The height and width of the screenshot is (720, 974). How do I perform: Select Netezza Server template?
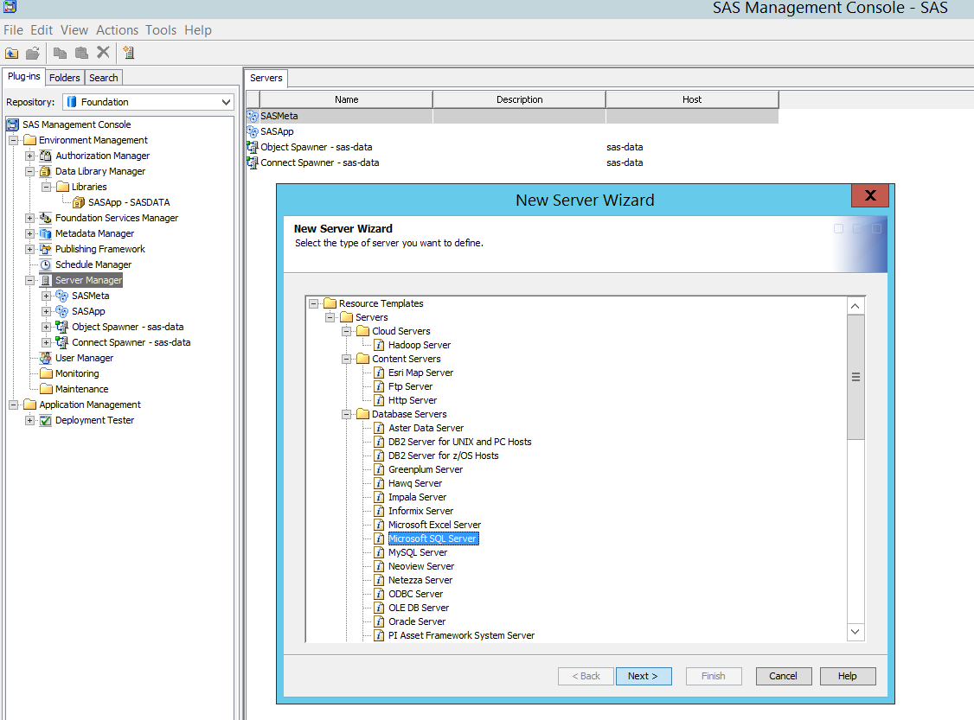pos(420,580)
